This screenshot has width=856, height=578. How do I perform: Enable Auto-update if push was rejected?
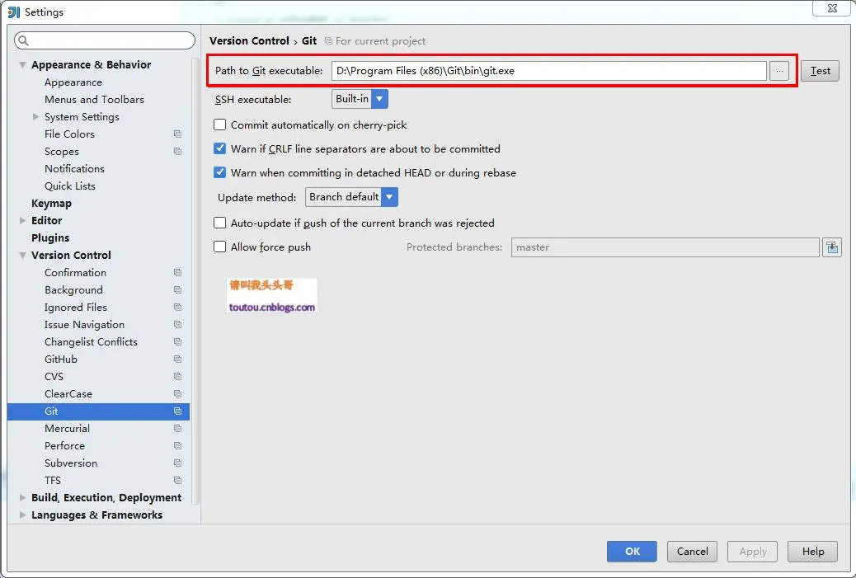pos(219,223)
